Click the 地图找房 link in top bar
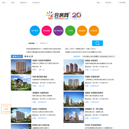The width and height of the screenshot is (129, 129). click(x=24, y=3)
